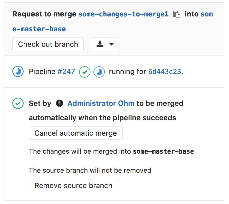This screenshot has width=229, height=204.
Task: Open Administrator Ohm's avatar image
Action: click(59, 104)
